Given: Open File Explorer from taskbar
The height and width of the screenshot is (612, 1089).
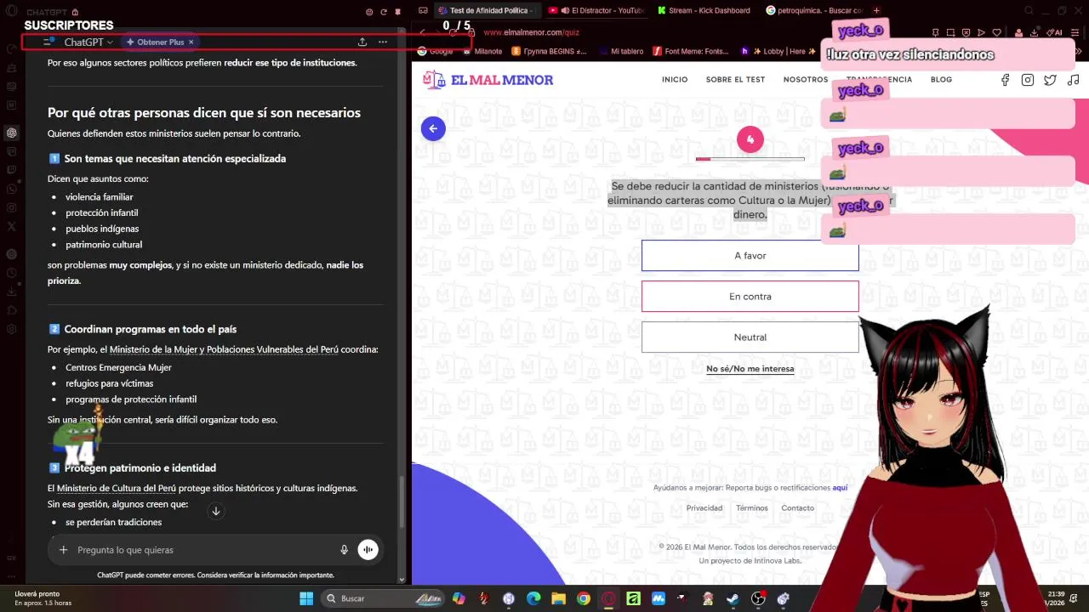Looking at the screenshot, I should coord(558,598).
